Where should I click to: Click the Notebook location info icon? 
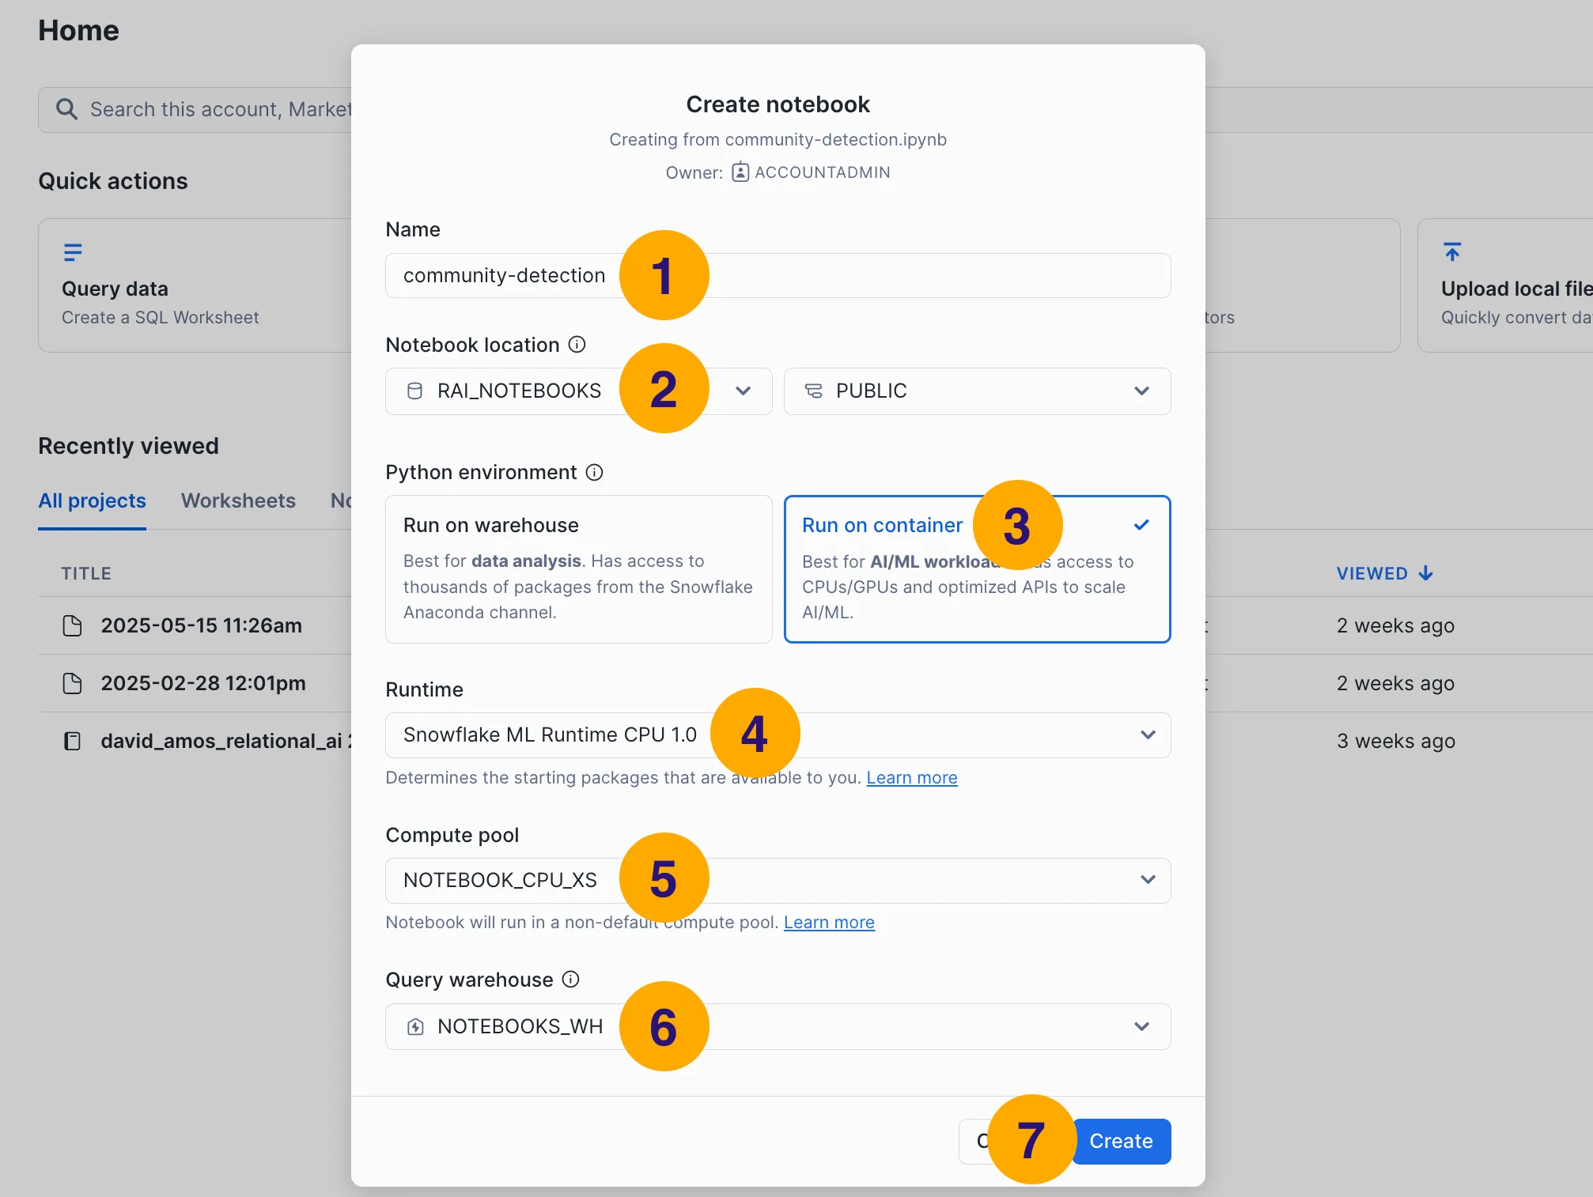[x=577, y=344]
